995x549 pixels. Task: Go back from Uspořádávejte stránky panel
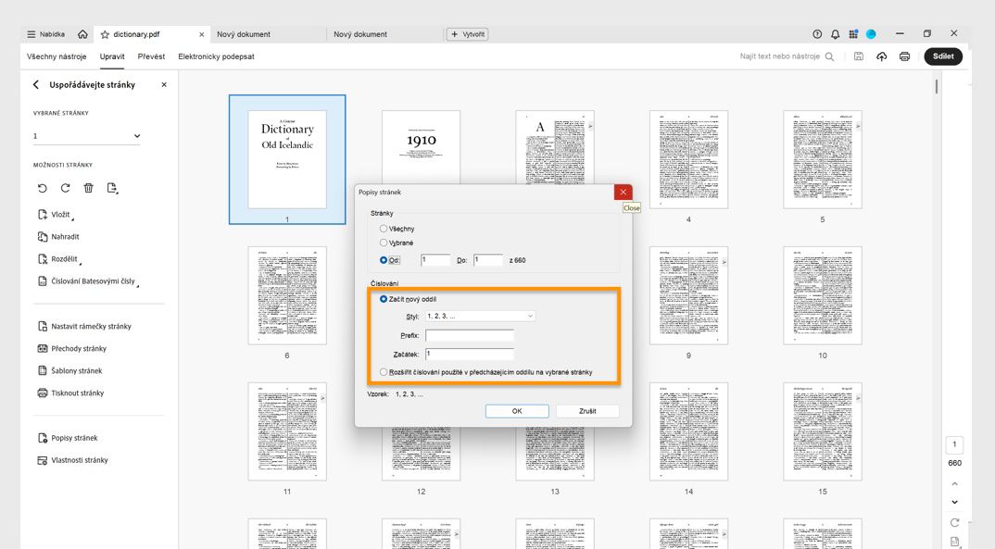click(x=35, y=84)
